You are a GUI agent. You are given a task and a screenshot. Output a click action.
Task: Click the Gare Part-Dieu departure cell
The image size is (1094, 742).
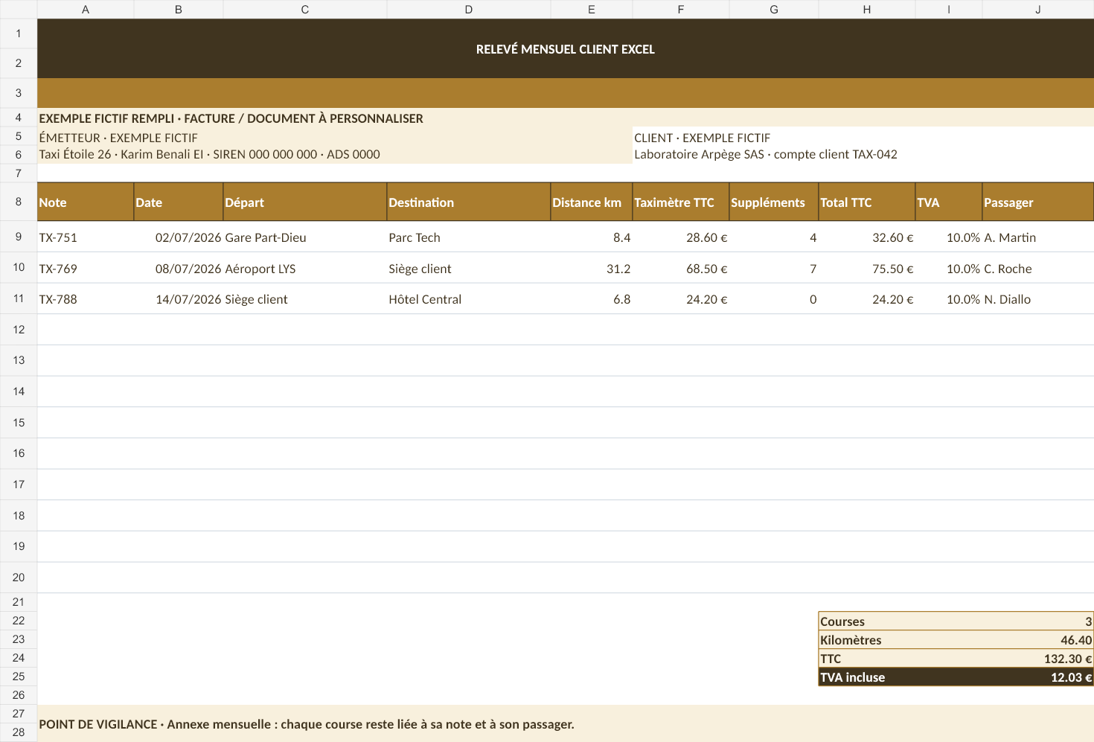[x=305, y=237]
